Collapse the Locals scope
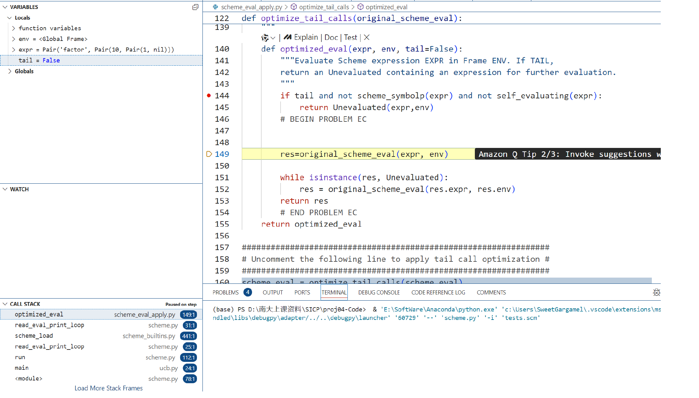Screen dimensions: 699x398 (x=10, y=18)
